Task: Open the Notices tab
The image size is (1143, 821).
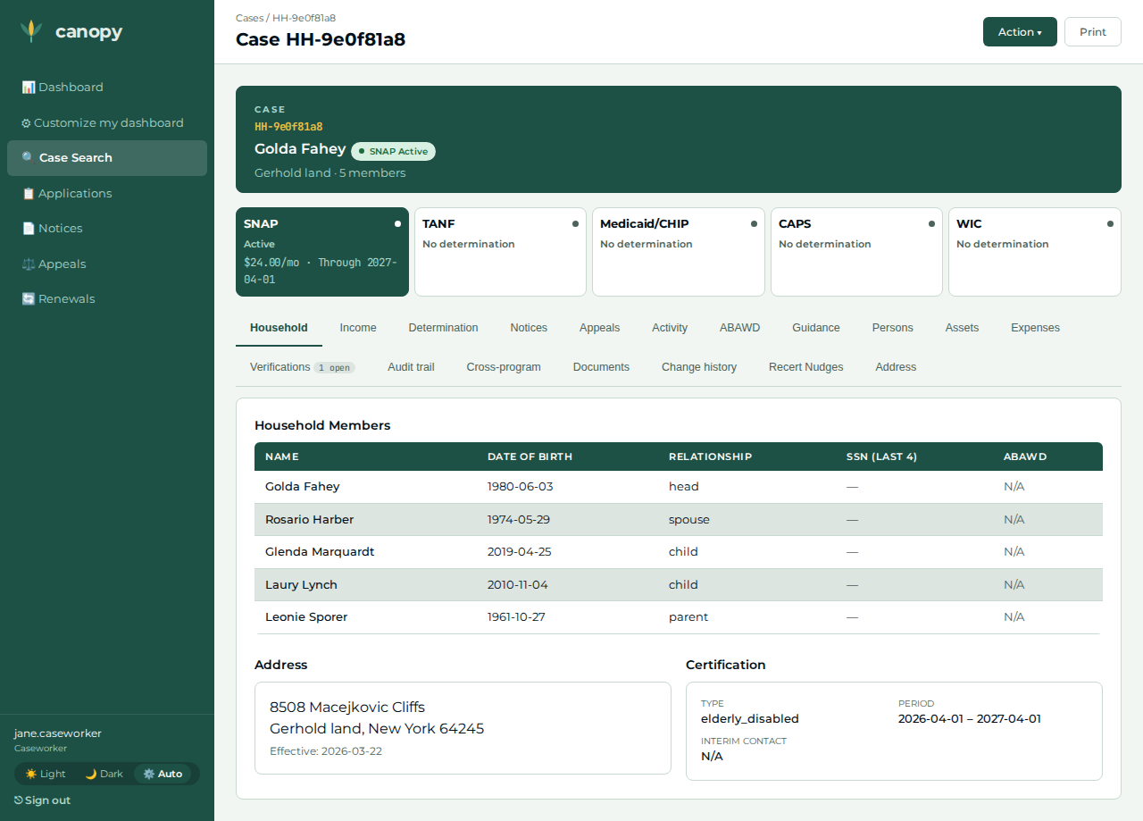Action: (x=529, y=328)
